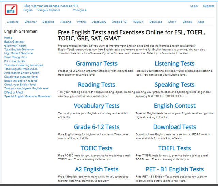Click the Home sidebar link
Viewport: 218px width, 186px height.
pos(8,38)
